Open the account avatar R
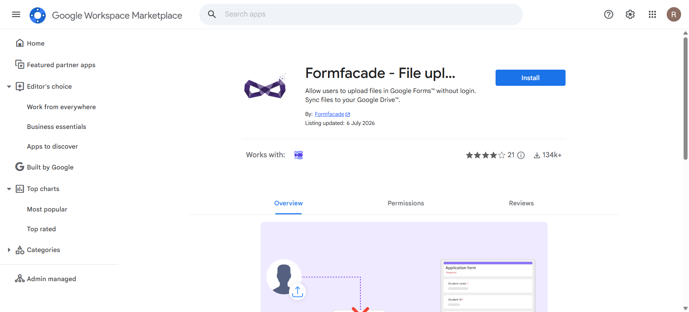The width and height of the screenshot is (689, 312). pyautogui.click(x=674, y=14)
